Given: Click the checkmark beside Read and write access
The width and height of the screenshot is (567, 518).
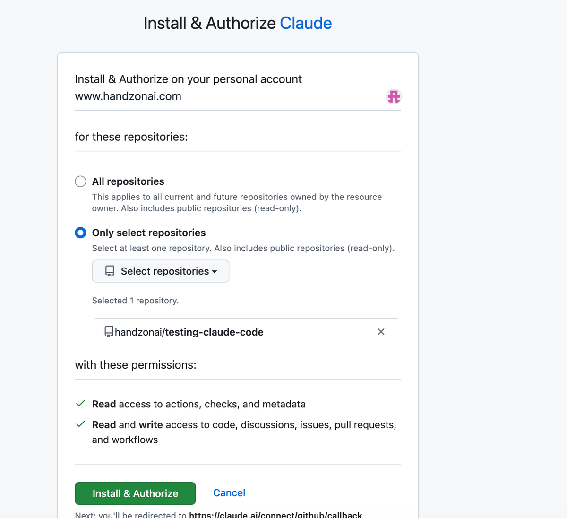Looking at the screenshot, I should (80, 424).
